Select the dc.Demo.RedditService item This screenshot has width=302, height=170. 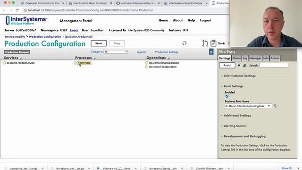[20, 63]
